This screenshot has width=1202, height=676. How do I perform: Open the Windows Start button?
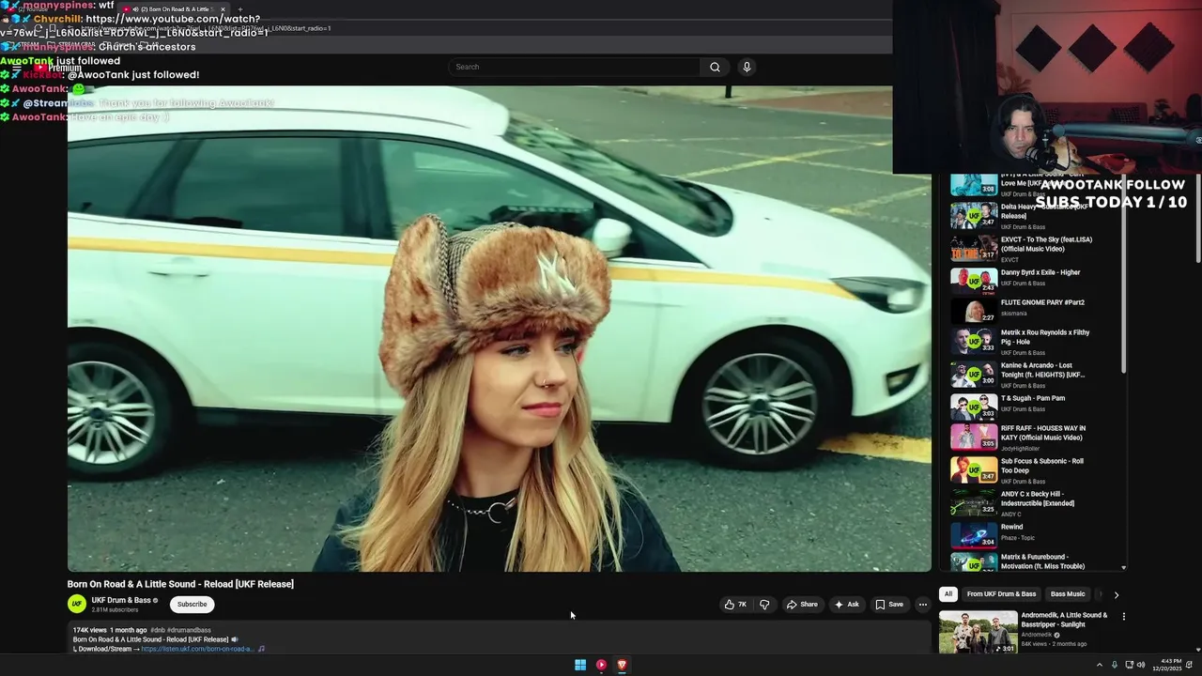(x=580, y=665)
